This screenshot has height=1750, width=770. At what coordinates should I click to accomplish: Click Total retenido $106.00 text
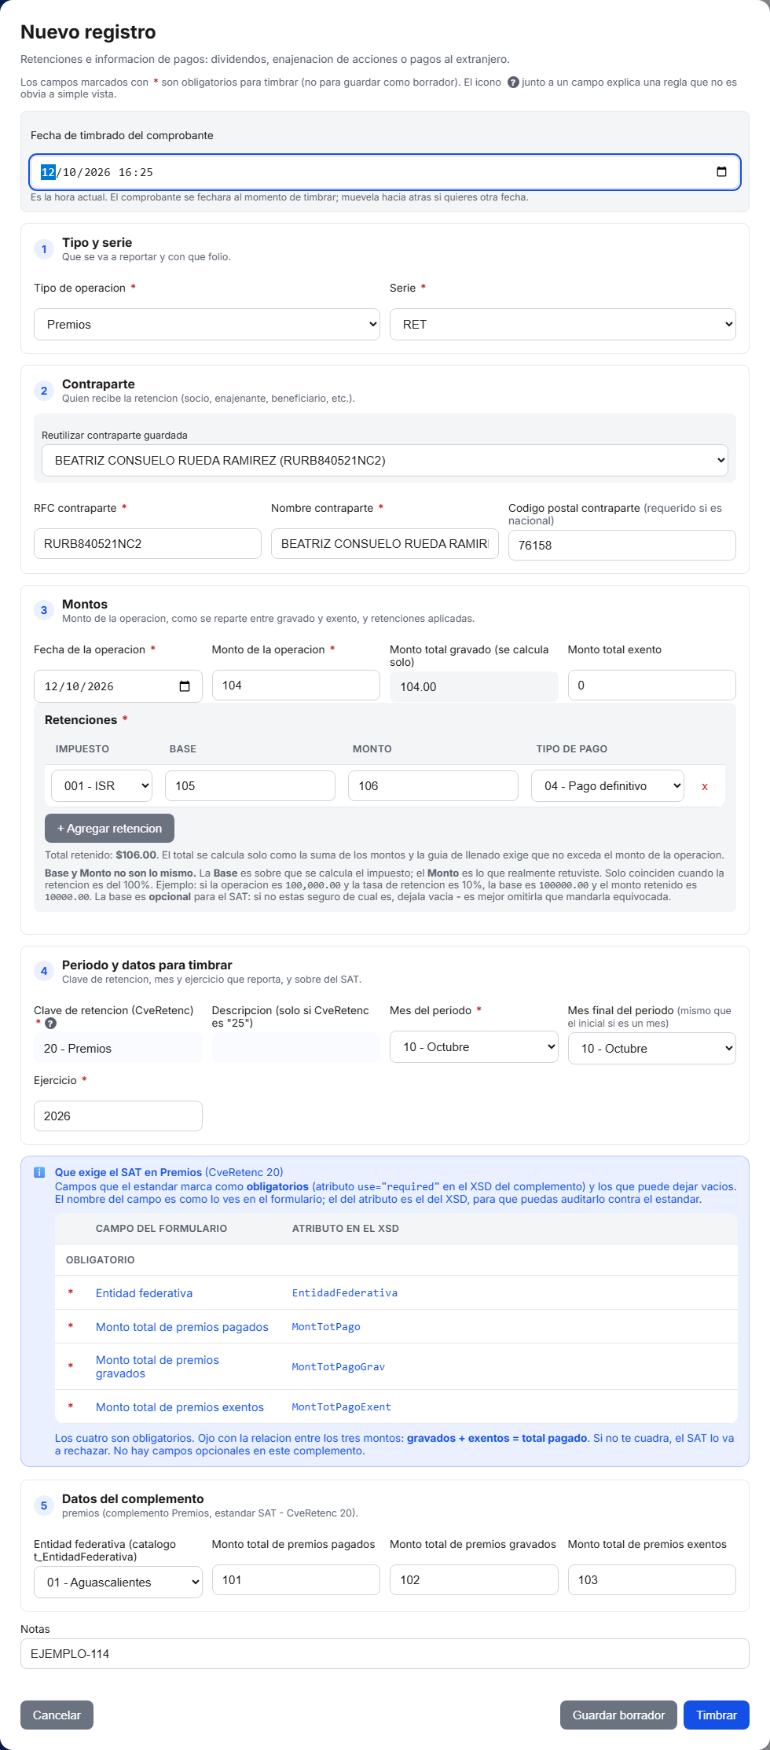(101, 855)
